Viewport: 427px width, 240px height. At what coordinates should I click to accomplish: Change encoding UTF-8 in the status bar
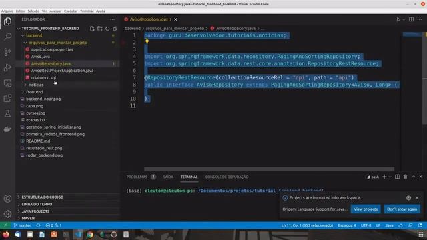pyautogui.click(x=366, y=225)
